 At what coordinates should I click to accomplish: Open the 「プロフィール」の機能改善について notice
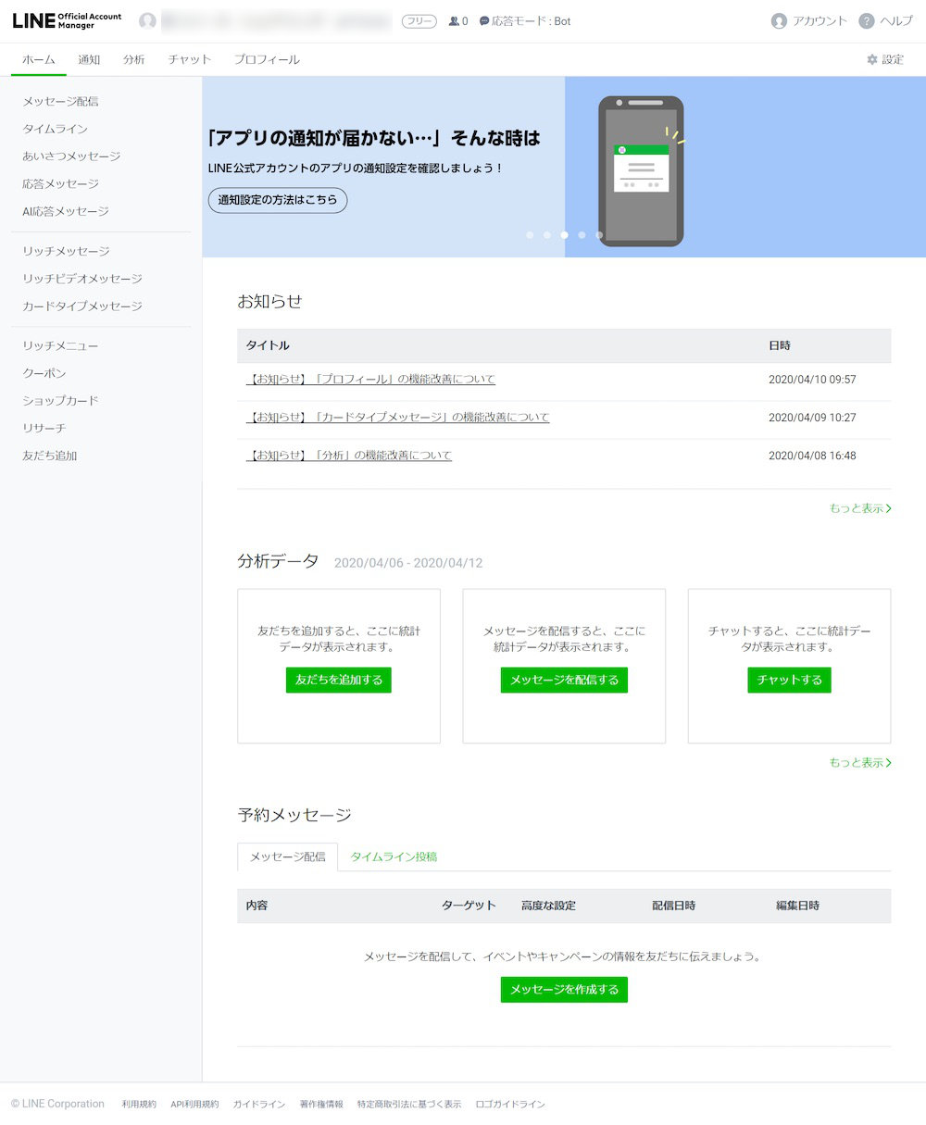[370, 379]
